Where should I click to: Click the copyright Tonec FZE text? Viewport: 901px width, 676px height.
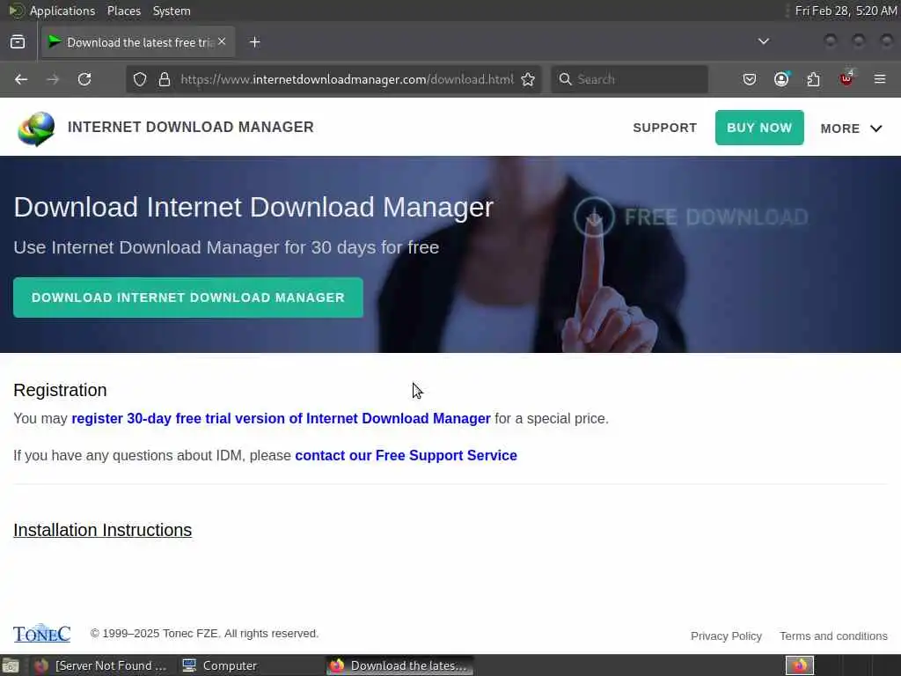click(x=204, y=634)
